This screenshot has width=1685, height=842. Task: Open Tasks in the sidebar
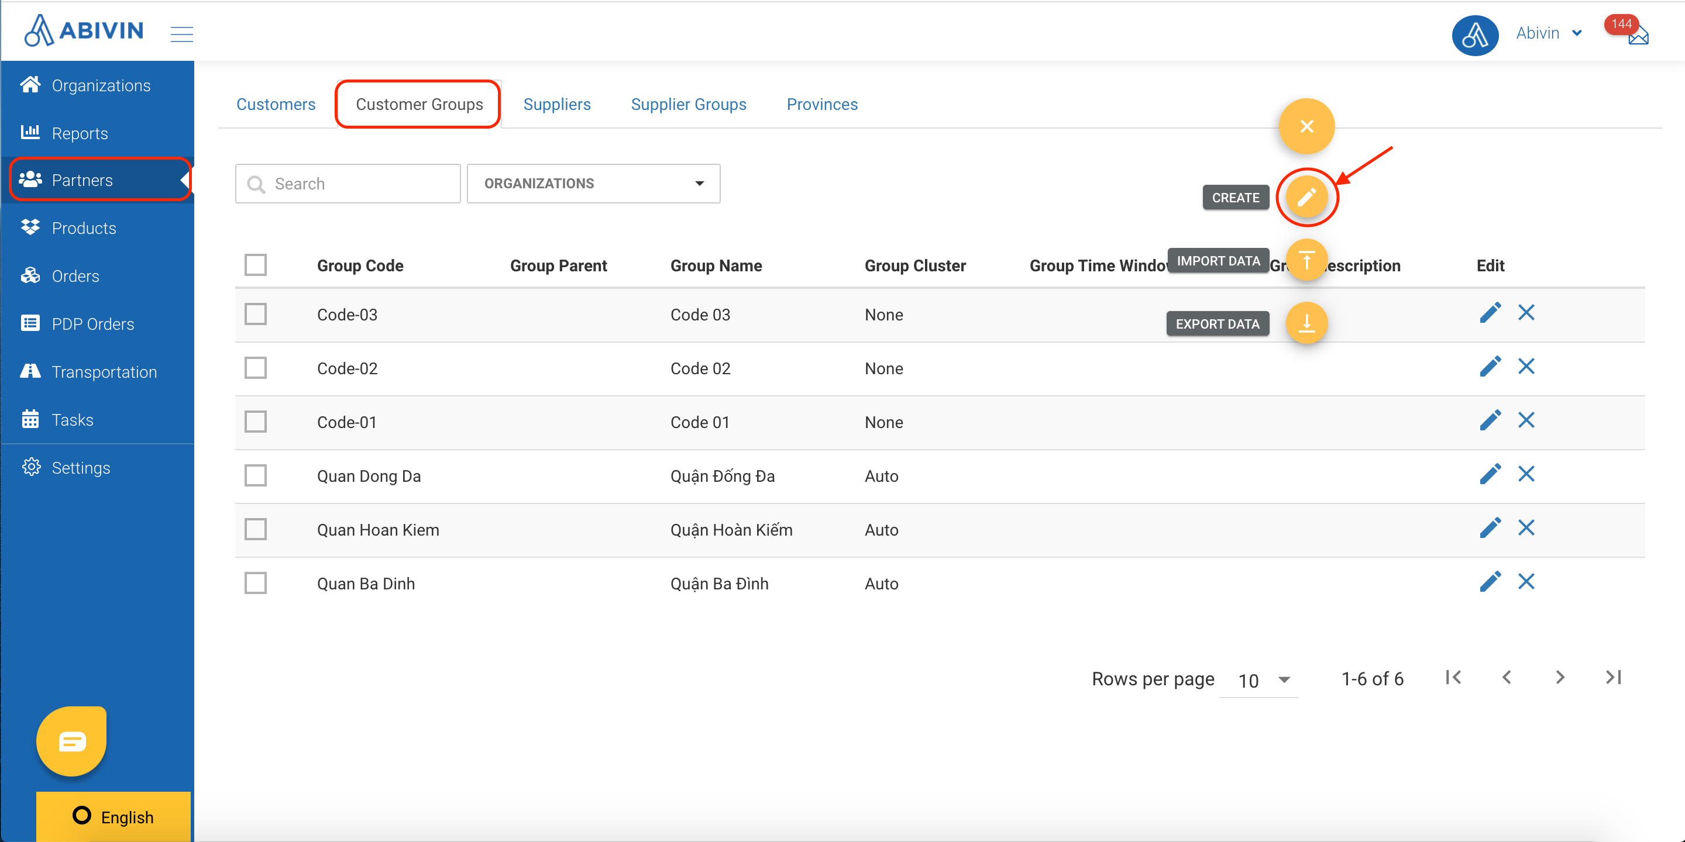coord(98,420)
